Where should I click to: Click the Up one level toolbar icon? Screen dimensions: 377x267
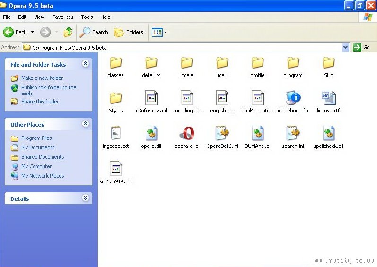tap(68, 32)
